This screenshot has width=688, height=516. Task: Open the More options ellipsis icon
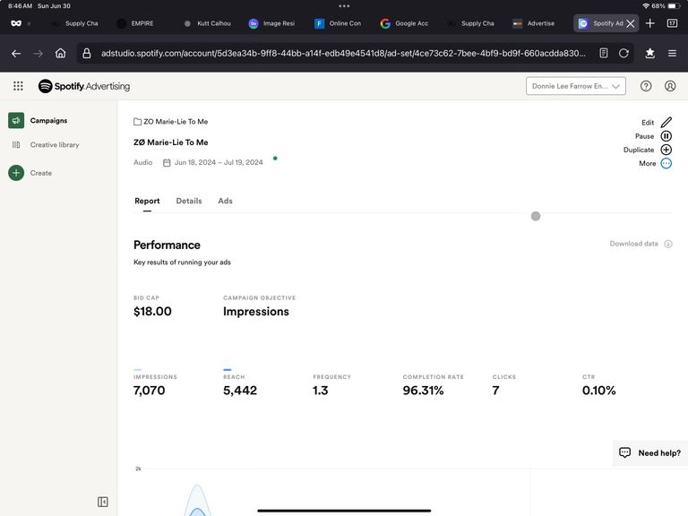coord(666,163)
